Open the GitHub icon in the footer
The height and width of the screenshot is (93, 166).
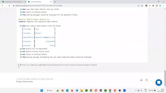tap(147, 80)
